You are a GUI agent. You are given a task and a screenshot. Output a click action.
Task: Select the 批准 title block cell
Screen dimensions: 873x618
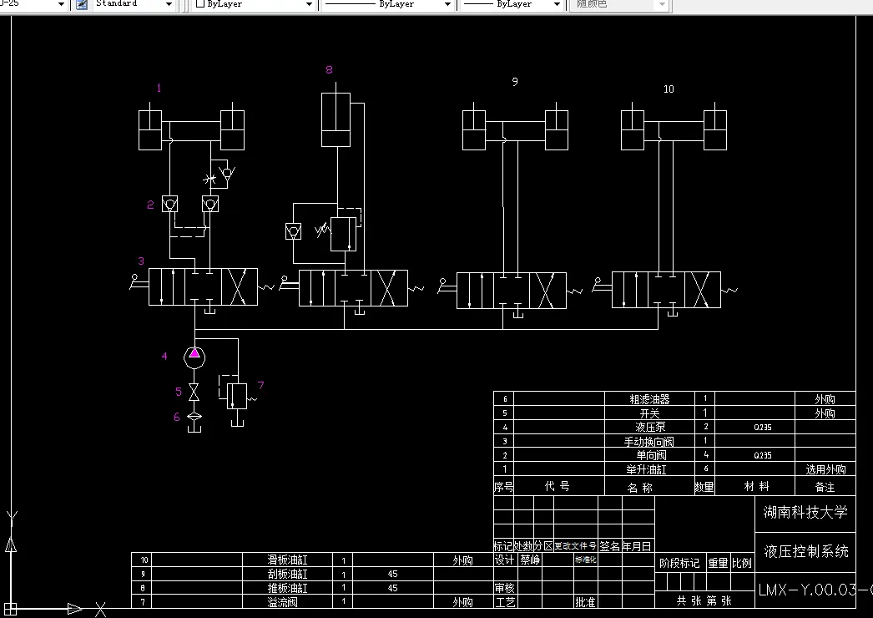tap(585, 602)
